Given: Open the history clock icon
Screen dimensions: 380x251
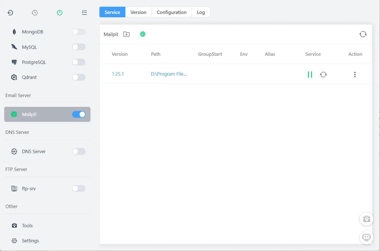Looking at the screenshot, I should (35, 13).
